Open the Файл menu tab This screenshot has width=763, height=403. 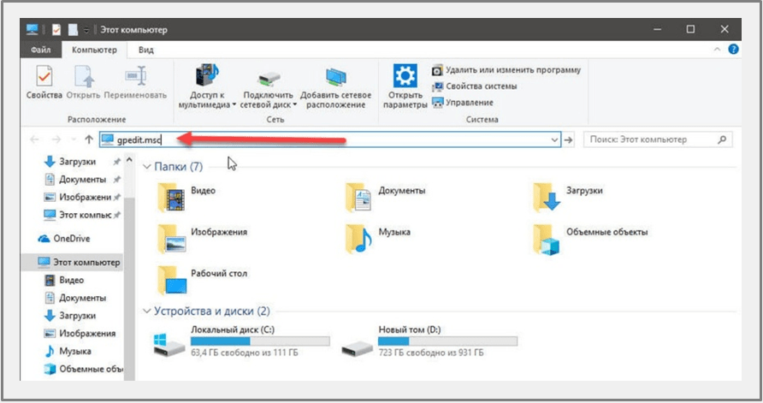[x=41, y=50]
